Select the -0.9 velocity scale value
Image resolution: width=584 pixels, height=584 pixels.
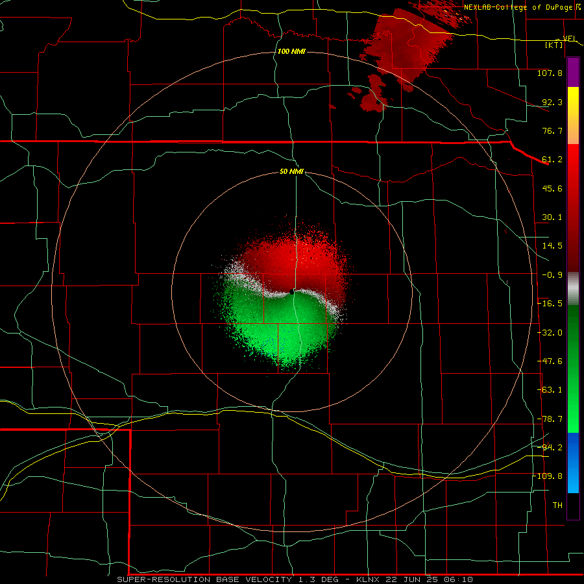click(x=552, y=275)
